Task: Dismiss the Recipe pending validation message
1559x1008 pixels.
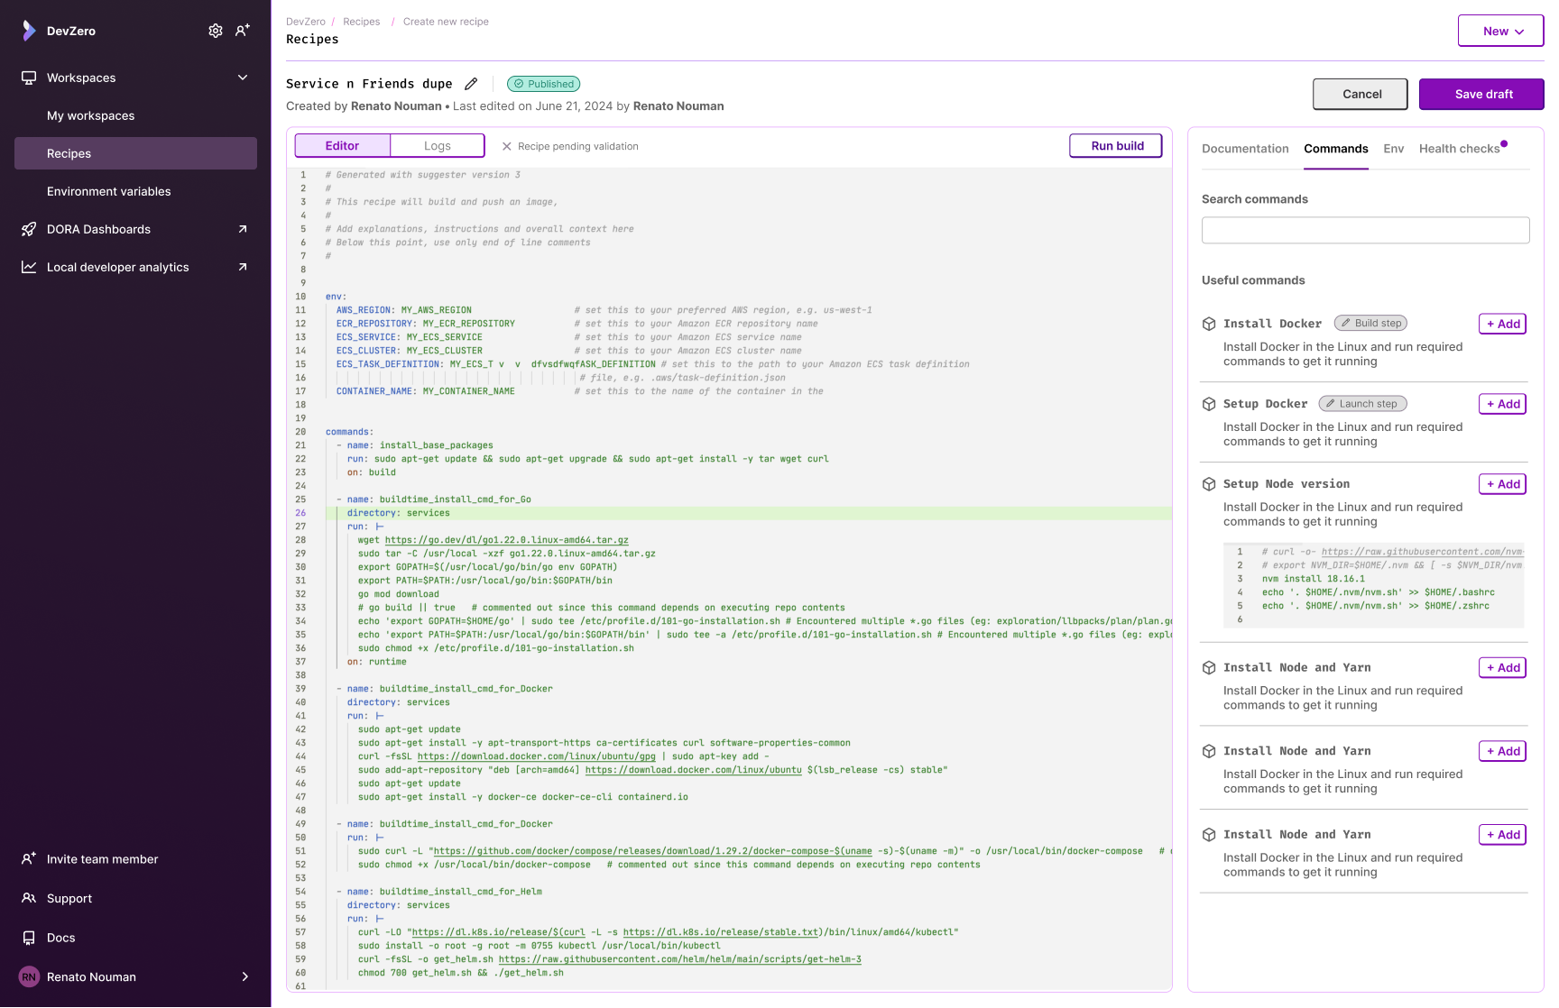Action: click(506, 145)
